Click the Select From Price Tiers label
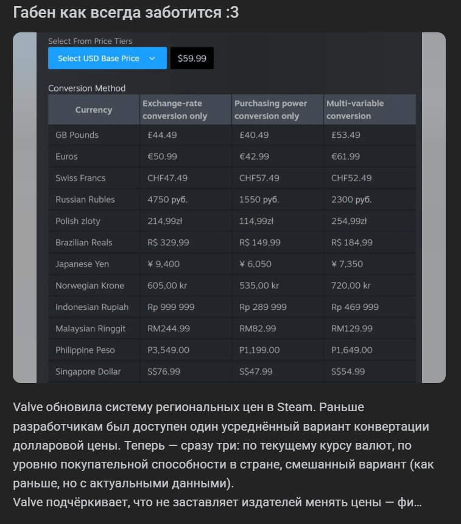Image resolution: width=461 pixels, height=524 pixels. [90, 41]
